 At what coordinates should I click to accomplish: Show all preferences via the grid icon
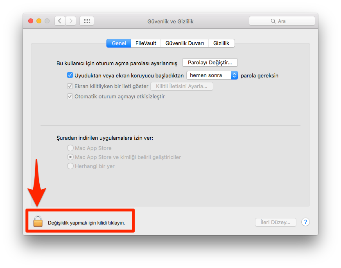point(87,21)
